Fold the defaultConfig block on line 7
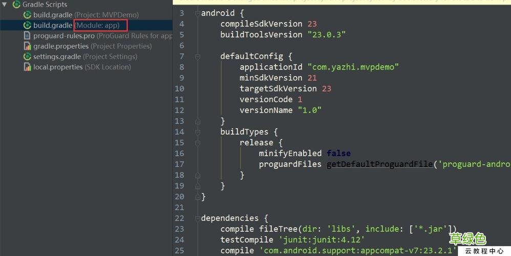The height and width of the screenshot is (256, 511). [197, 57]
